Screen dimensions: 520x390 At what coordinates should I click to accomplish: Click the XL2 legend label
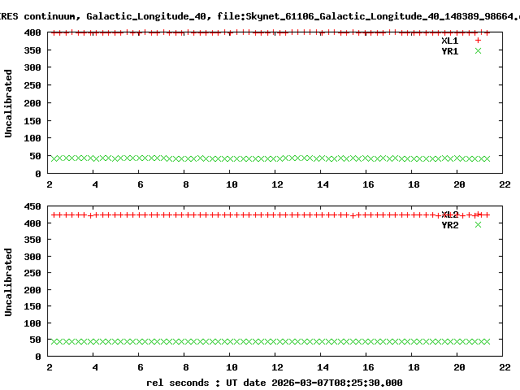point(450,214)
